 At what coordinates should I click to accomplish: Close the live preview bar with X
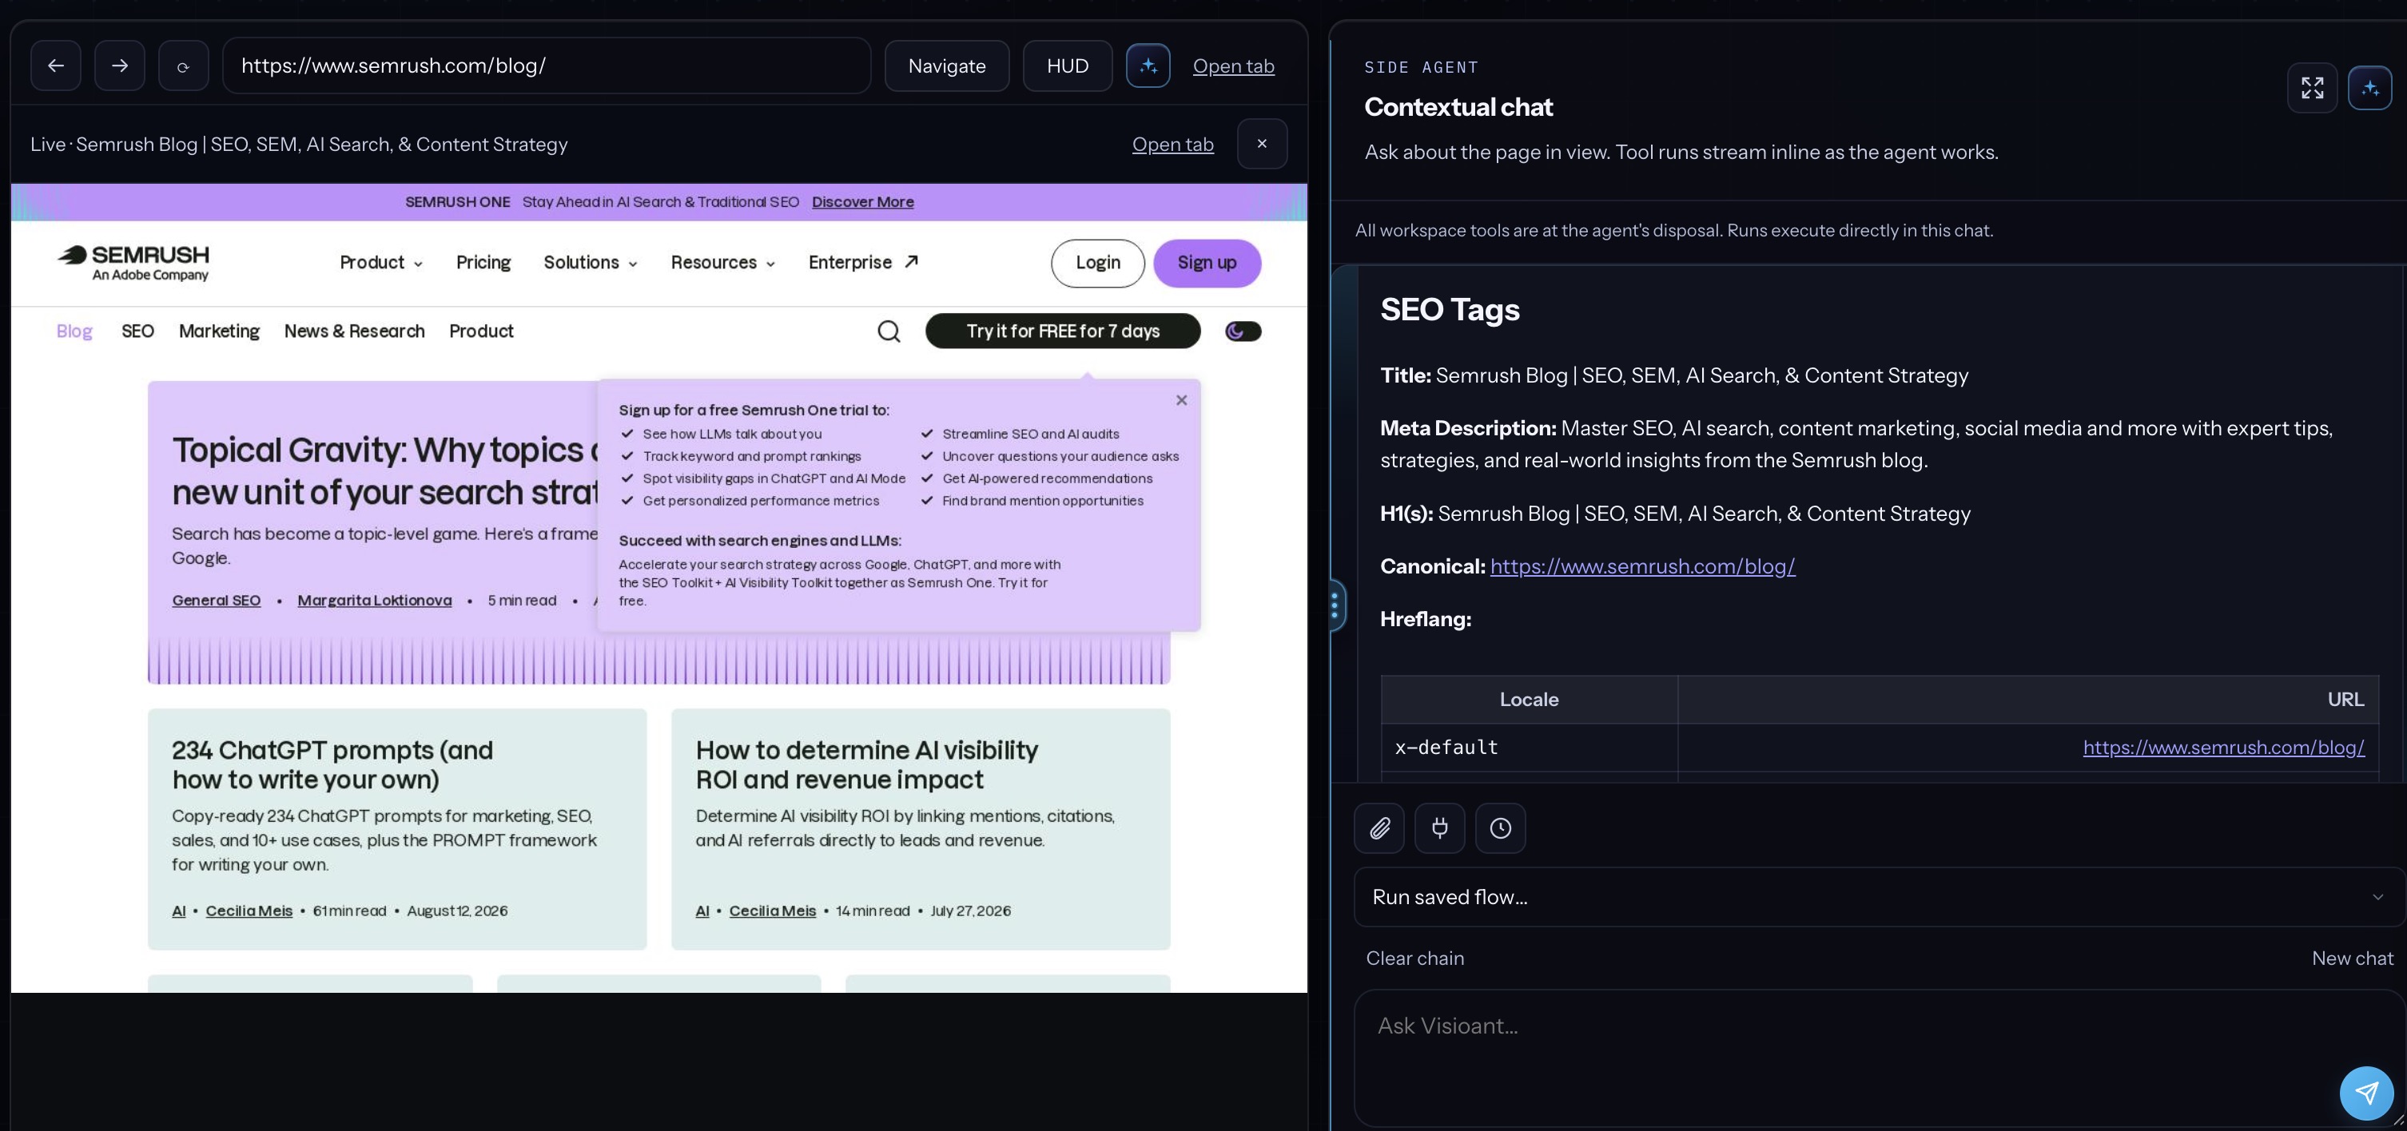coord(1261,144)
